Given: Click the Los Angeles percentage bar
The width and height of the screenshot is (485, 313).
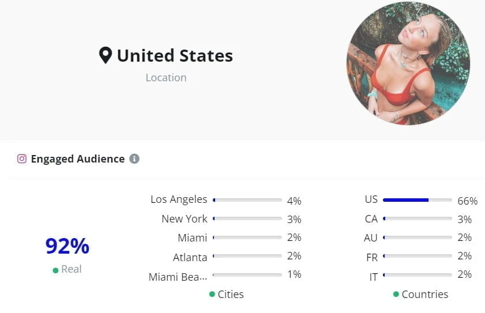Looking at the screenshot, I should click(247, 200).
